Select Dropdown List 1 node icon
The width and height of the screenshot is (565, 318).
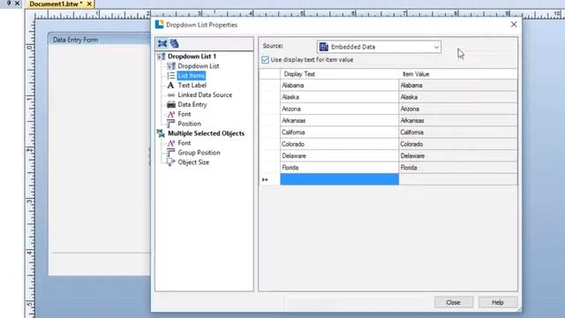pos(161,57)
